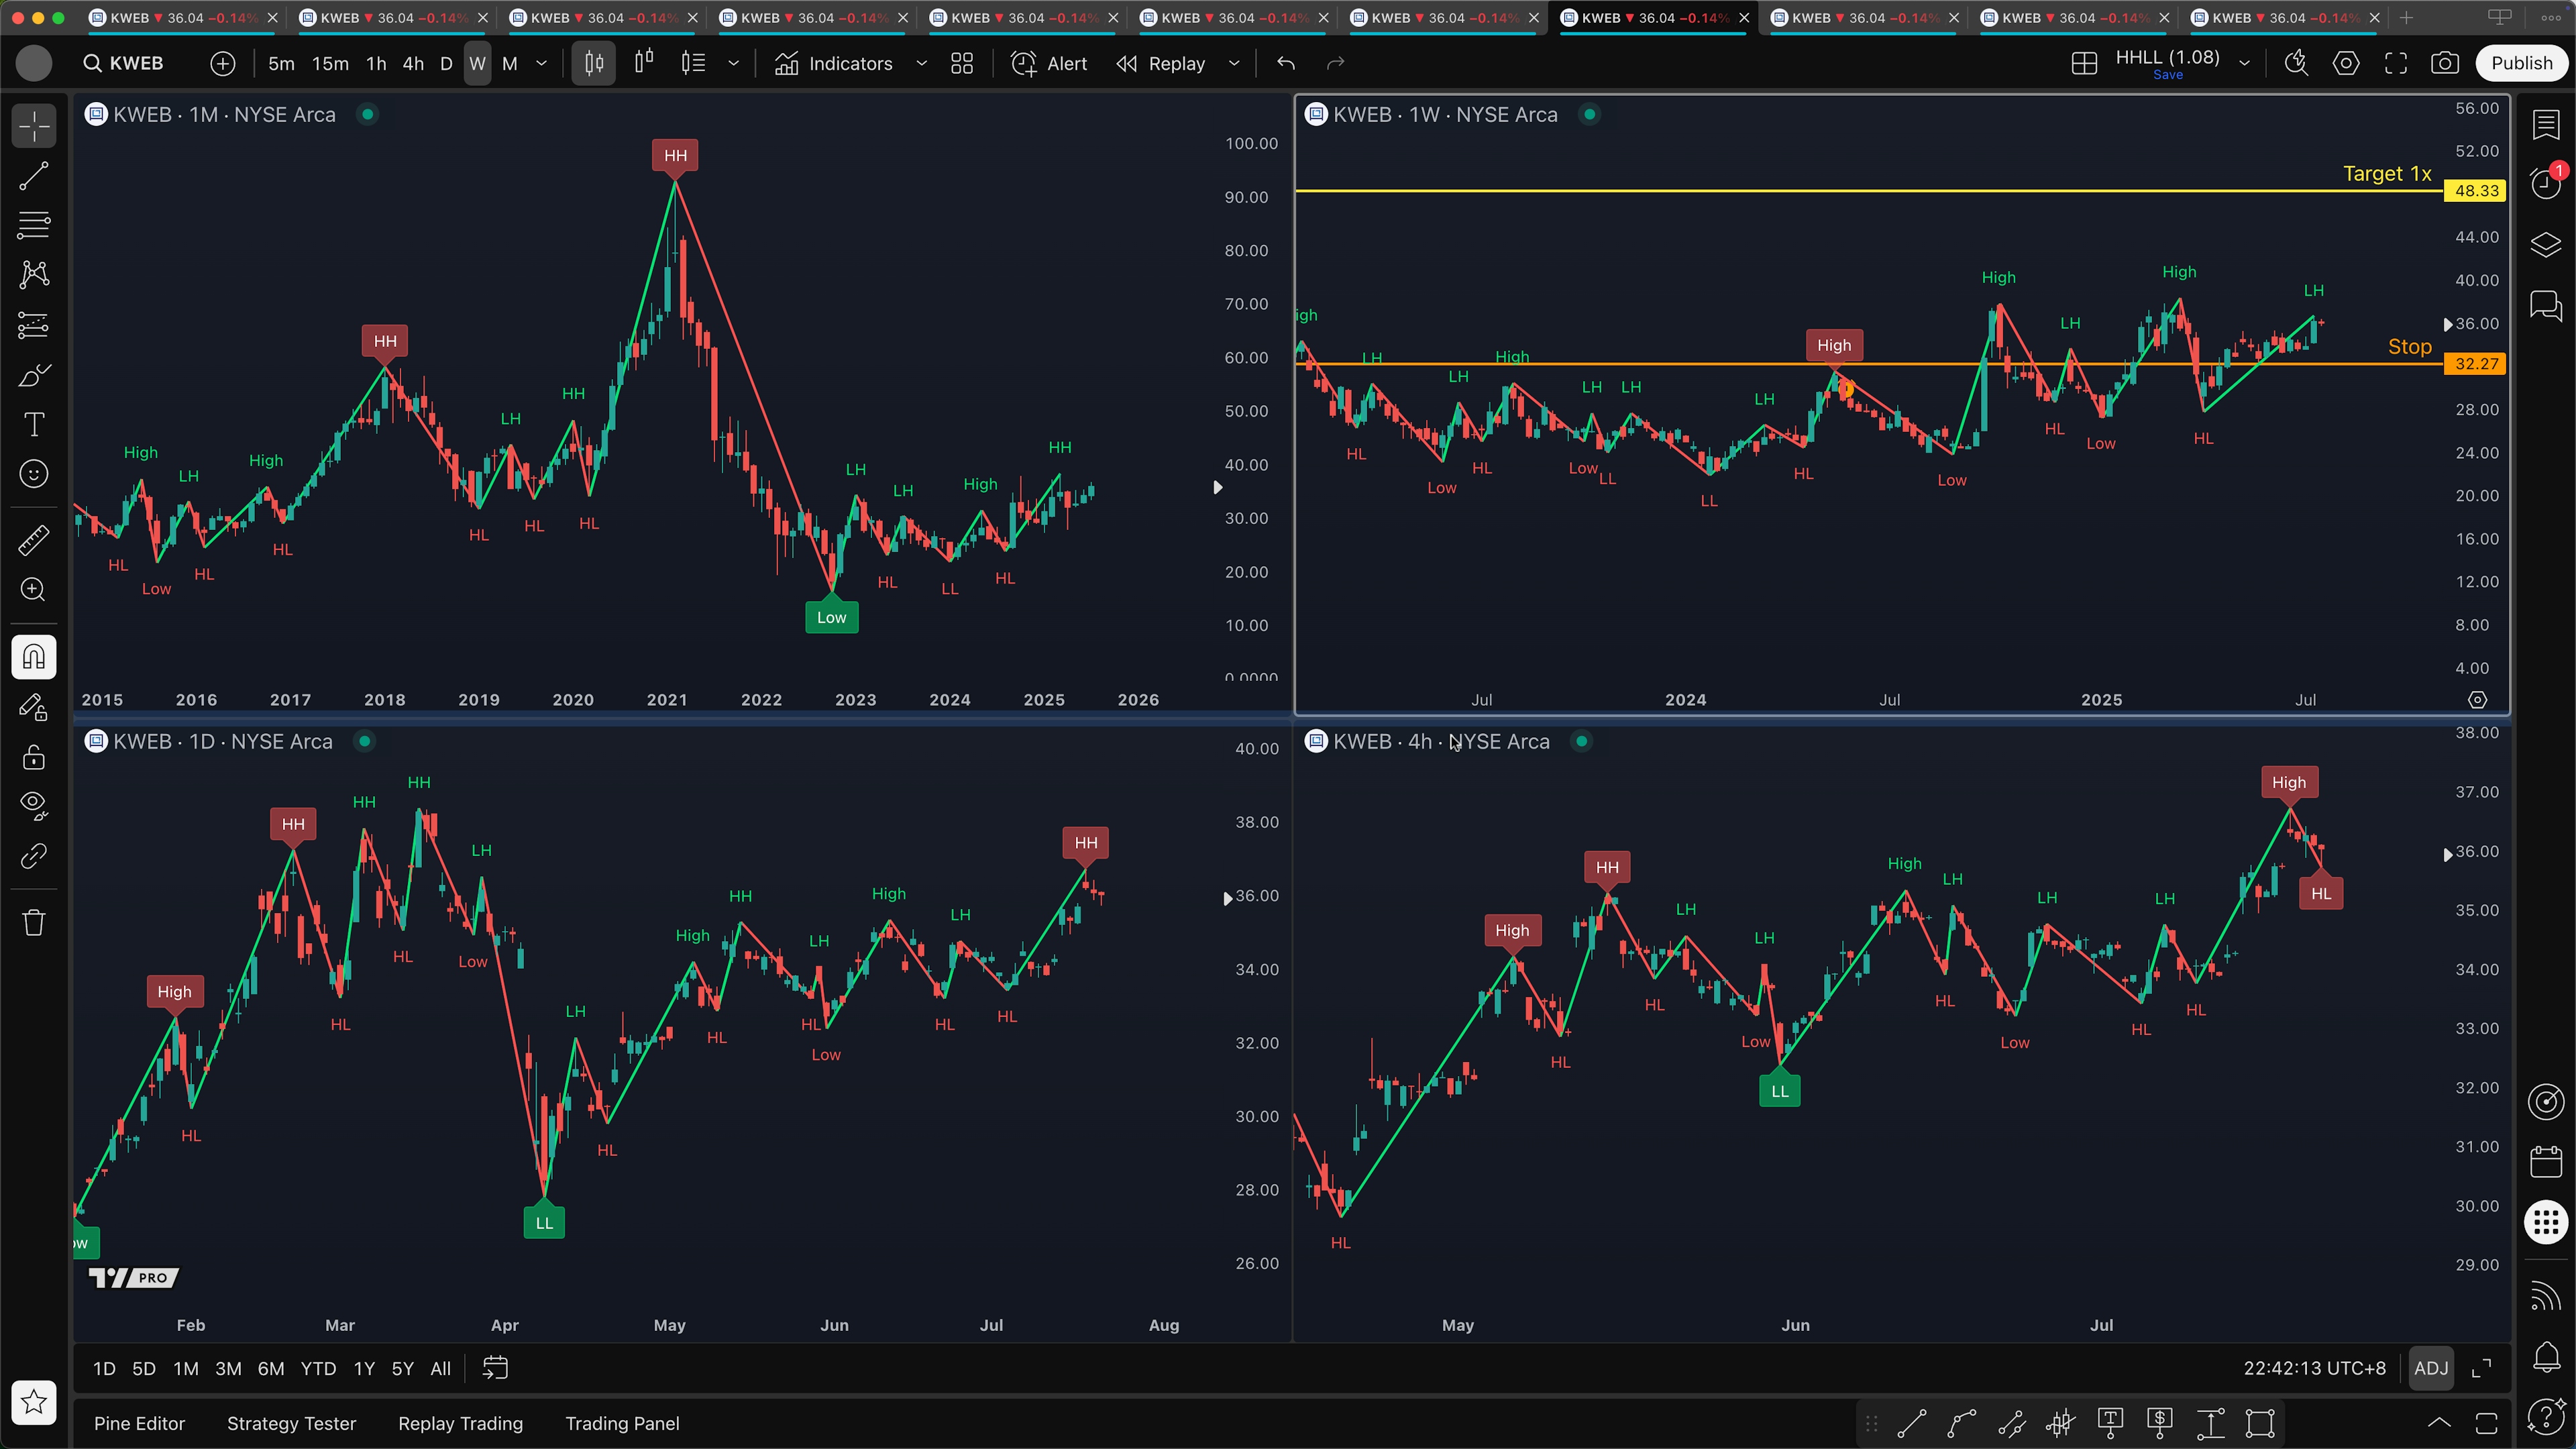This screenshot has height=1449, width=2576.
Task: Open go to date calendar icon
Action: [496, 1368]
